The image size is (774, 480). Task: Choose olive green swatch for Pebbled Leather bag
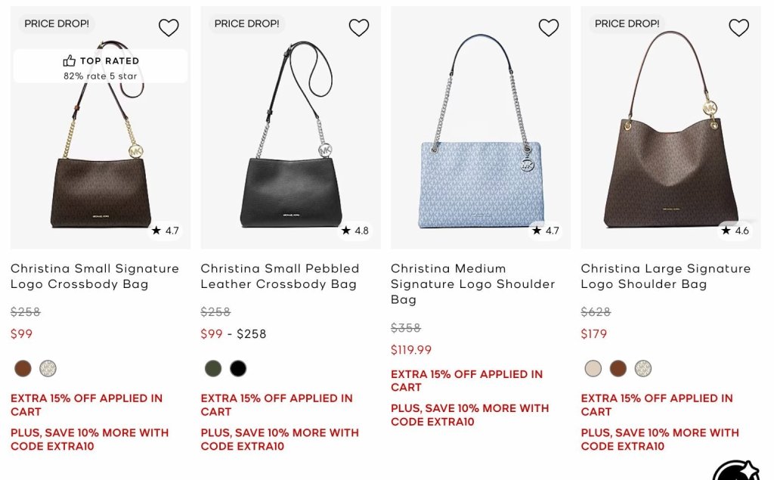[x=213, y=368]
